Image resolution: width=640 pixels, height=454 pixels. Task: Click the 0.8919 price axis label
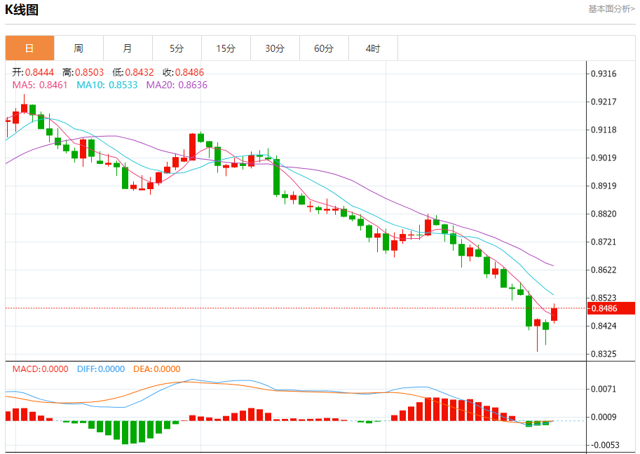tap(604, 186)
